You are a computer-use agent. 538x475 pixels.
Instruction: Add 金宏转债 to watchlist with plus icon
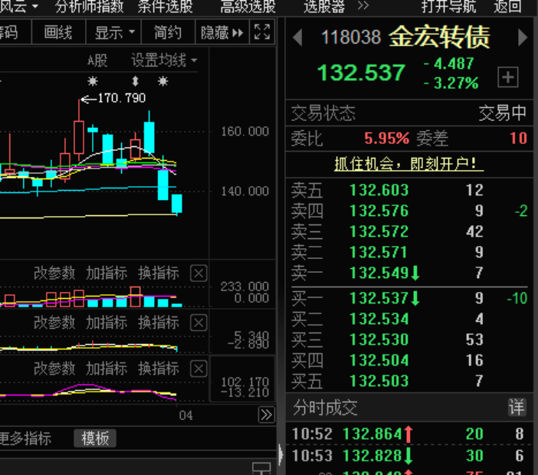pos(508,77)
